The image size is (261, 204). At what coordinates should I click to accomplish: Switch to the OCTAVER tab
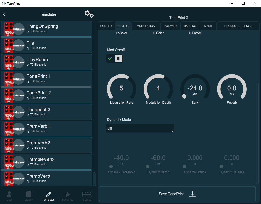coord(170,26)
